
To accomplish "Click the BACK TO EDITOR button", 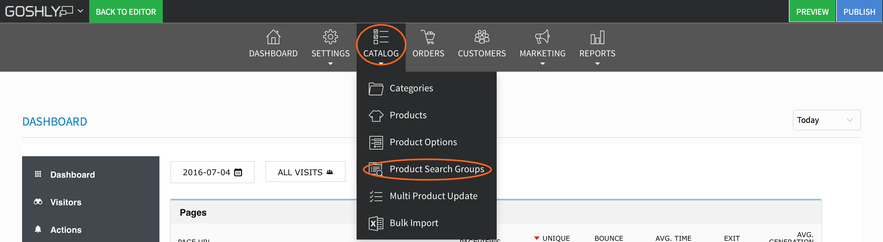I will (x=126, y=12).
